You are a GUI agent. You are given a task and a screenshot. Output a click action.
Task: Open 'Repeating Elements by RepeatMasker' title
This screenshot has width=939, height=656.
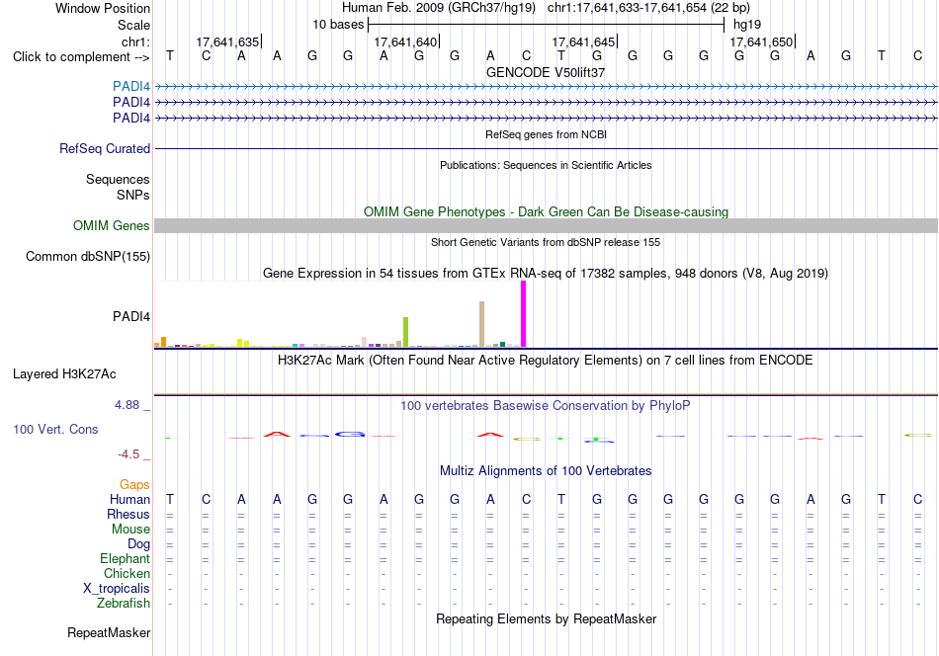(546, 618)
